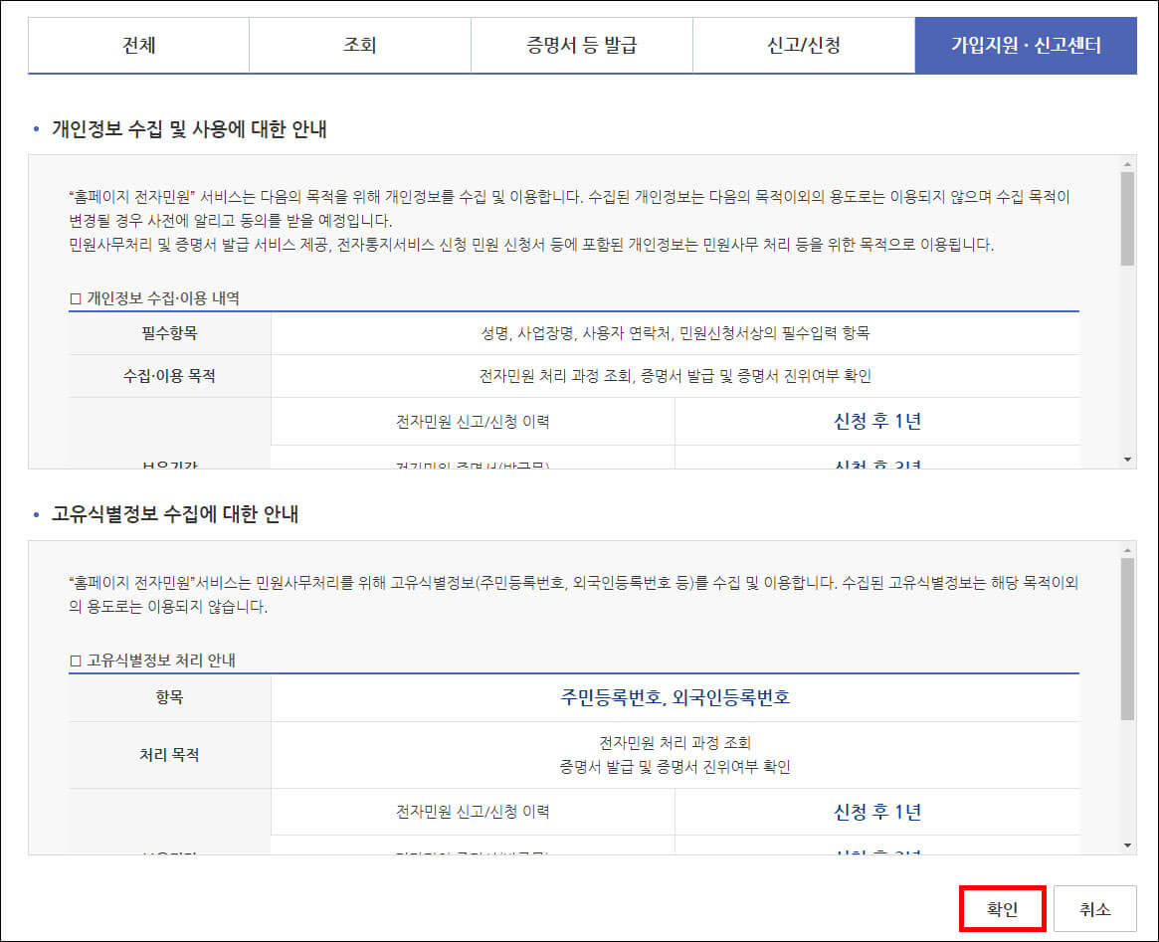
Task: Click the 필수항목 row header cell
Action: tap(168, 332)
